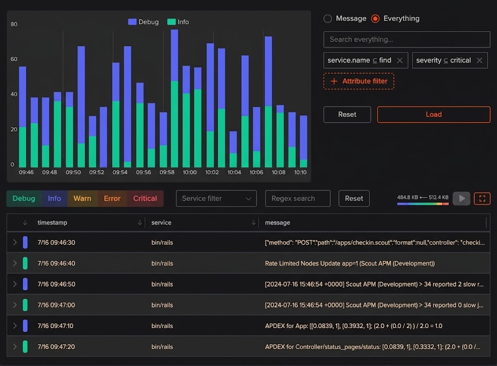The width and height of the screenshot is (497, 366).
Task: Click bin/rails service in 09:47:20 row
Action: (162, 347)
